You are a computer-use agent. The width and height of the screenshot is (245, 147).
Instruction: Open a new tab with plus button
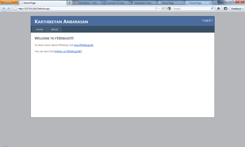click(69, 3)
